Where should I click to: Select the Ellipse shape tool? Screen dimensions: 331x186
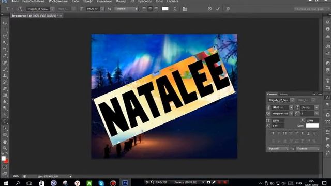(x=5, y=134)
